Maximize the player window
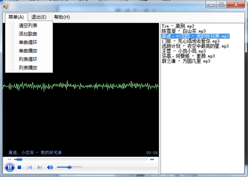 pos(222,5)
